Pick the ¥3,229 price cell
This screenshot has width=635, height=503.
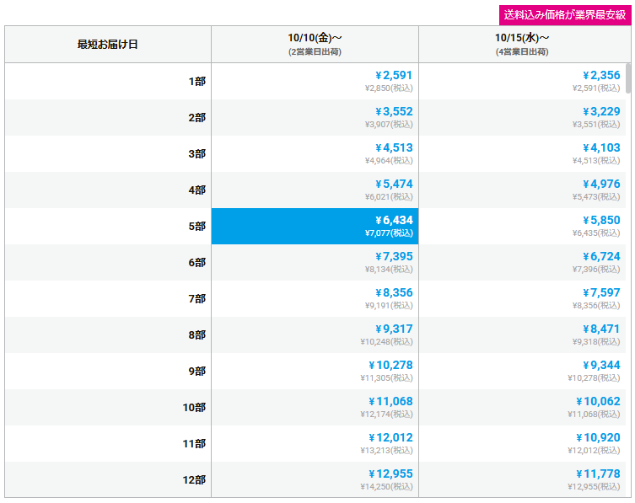[x=521, y=117]
